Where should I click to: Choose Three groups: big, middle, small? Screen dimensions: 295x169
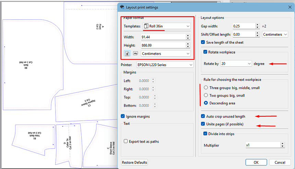click(x=206, y=88)
